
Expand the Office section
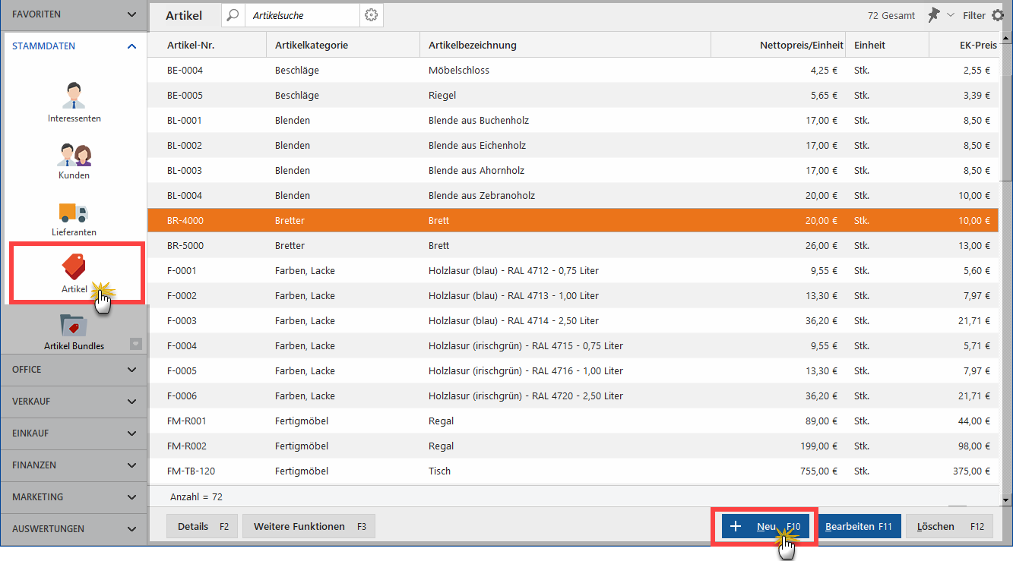click(74, 370)
